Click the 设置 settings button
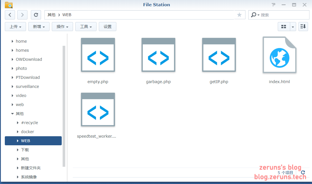The width and height of the screenshot is (312, 184). click(x=108, y=27)
